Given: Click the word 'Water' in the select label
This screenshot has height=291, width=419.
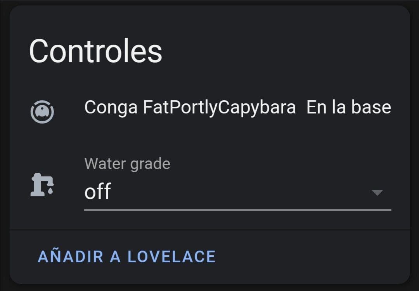Looking at the screenshot, I should [105, 164].
